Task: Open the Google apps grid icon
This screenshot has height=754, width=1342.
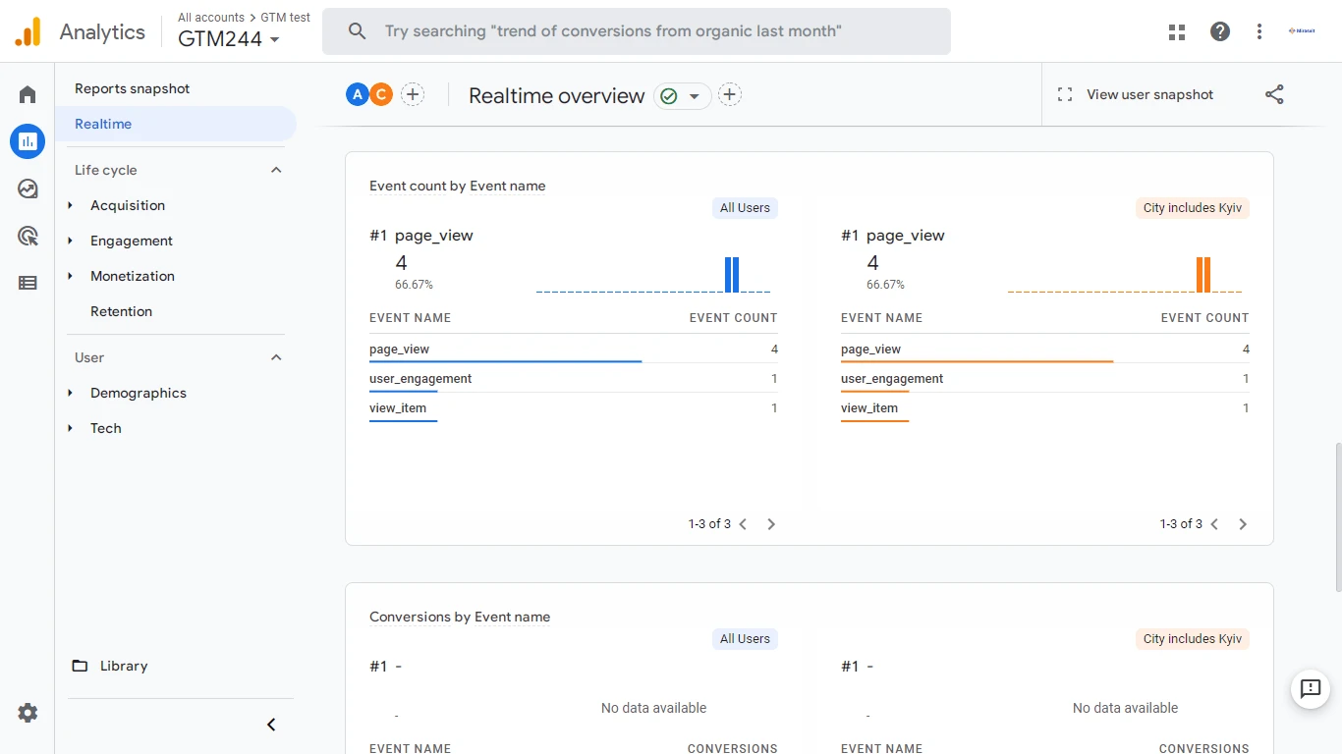Action: (x=1177, y=31)
